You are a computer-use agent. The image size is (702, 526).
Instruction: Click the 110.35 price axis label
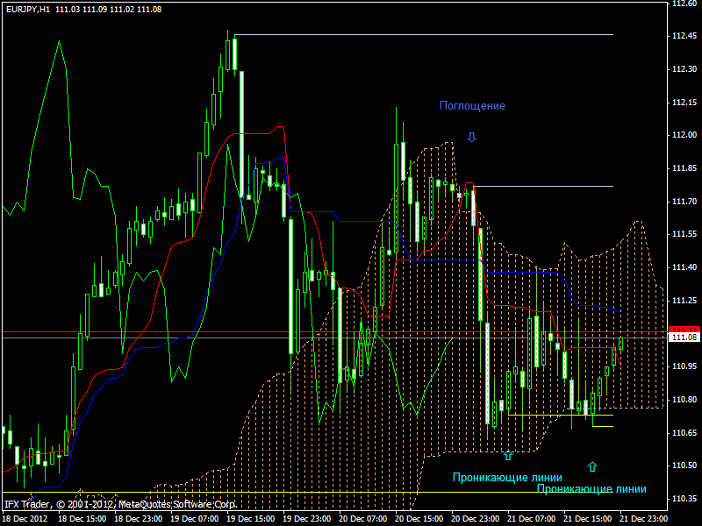pos(684,499)
